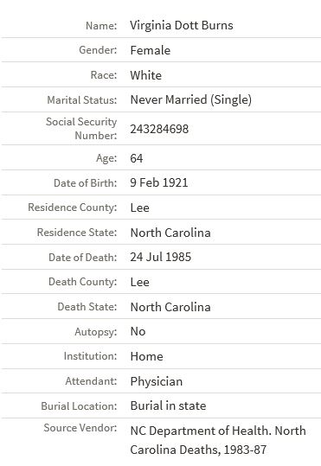Select the birth date 9 Feb 1921
This screenshot has width=321, height=466.
[159, 182]
